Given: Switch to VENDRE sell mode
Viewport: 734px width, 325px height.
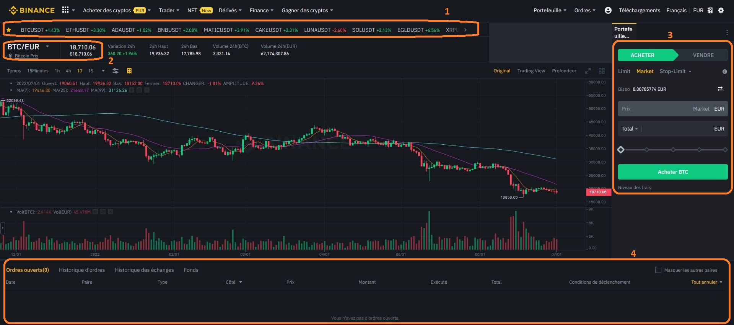Looking at the screenshot, I should 703,55.
